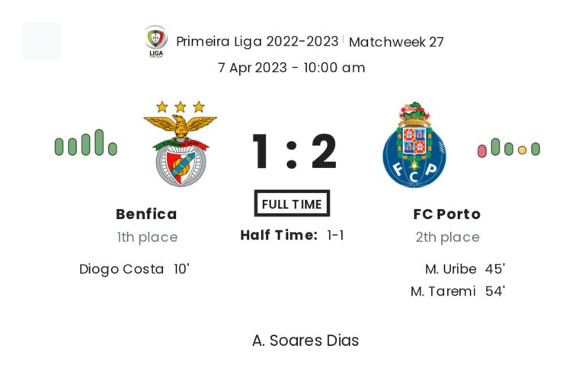Open the Primeira Liga 2022-2023 league link
The width and height of the screenshot is (585, 377).
coord(257,41)
